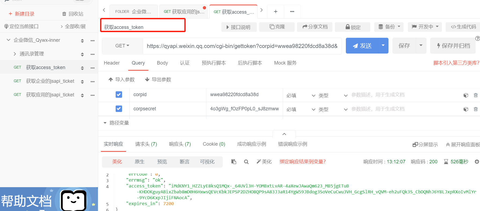Open more options for 获取企业的jsapi_ticket row
The width and height of the screenshot is (480, 211).
(x=93, y=81)
